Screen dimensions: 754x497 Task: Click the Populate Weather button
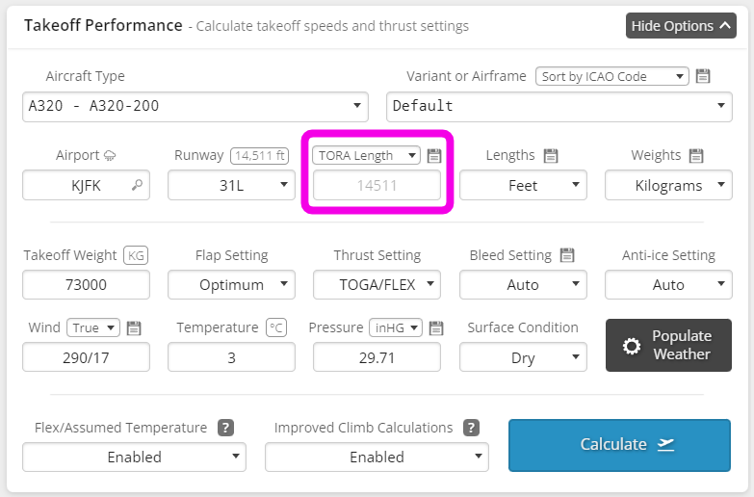click(668, 345)
